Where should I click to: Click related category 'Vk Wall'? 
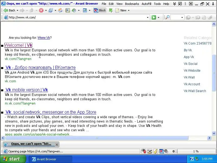coord(189,77)
